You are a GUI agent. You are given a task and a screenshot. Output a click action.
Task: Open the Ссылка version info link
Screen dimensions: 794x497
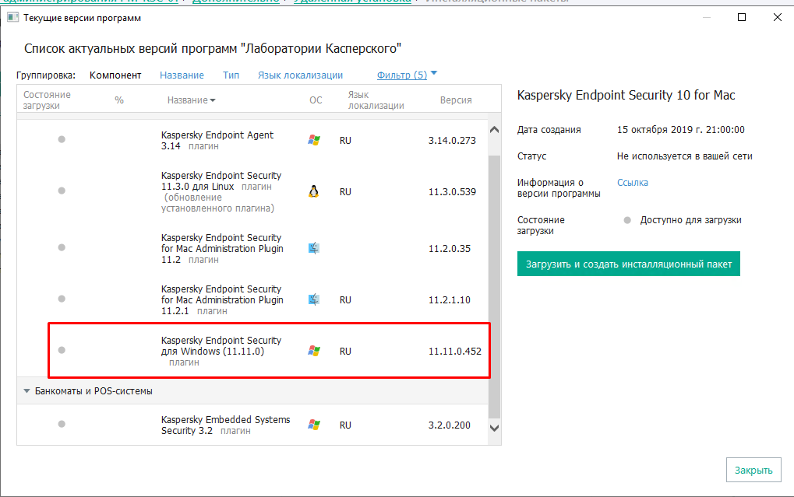(632, 183)
